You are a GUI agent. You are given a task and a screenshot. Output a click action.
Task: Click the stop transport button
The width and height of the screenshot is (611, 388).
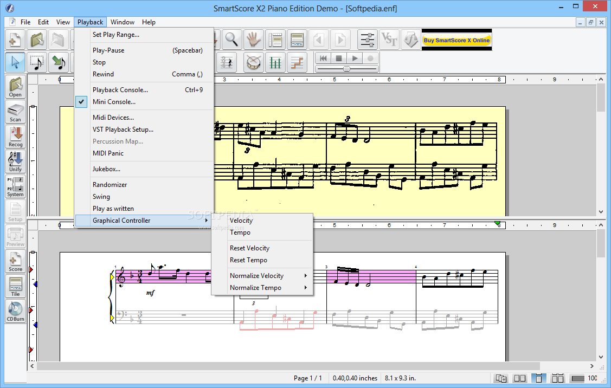339,58
